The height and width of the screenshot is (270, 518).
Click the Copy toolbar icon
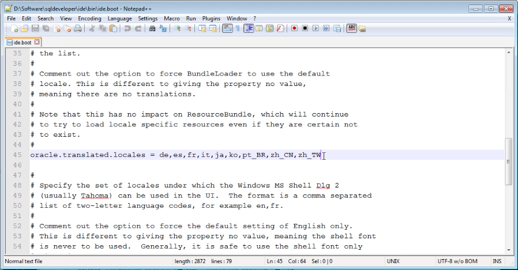click(x=103, y=29)
